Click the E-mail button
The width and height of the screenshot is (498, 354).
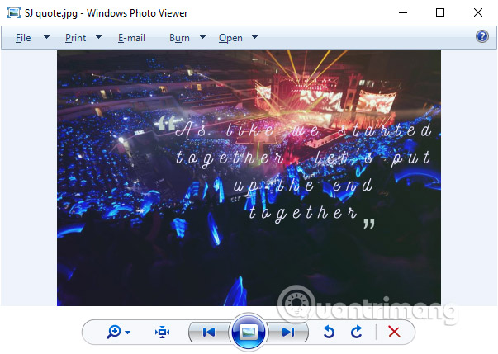click(131, 38)
